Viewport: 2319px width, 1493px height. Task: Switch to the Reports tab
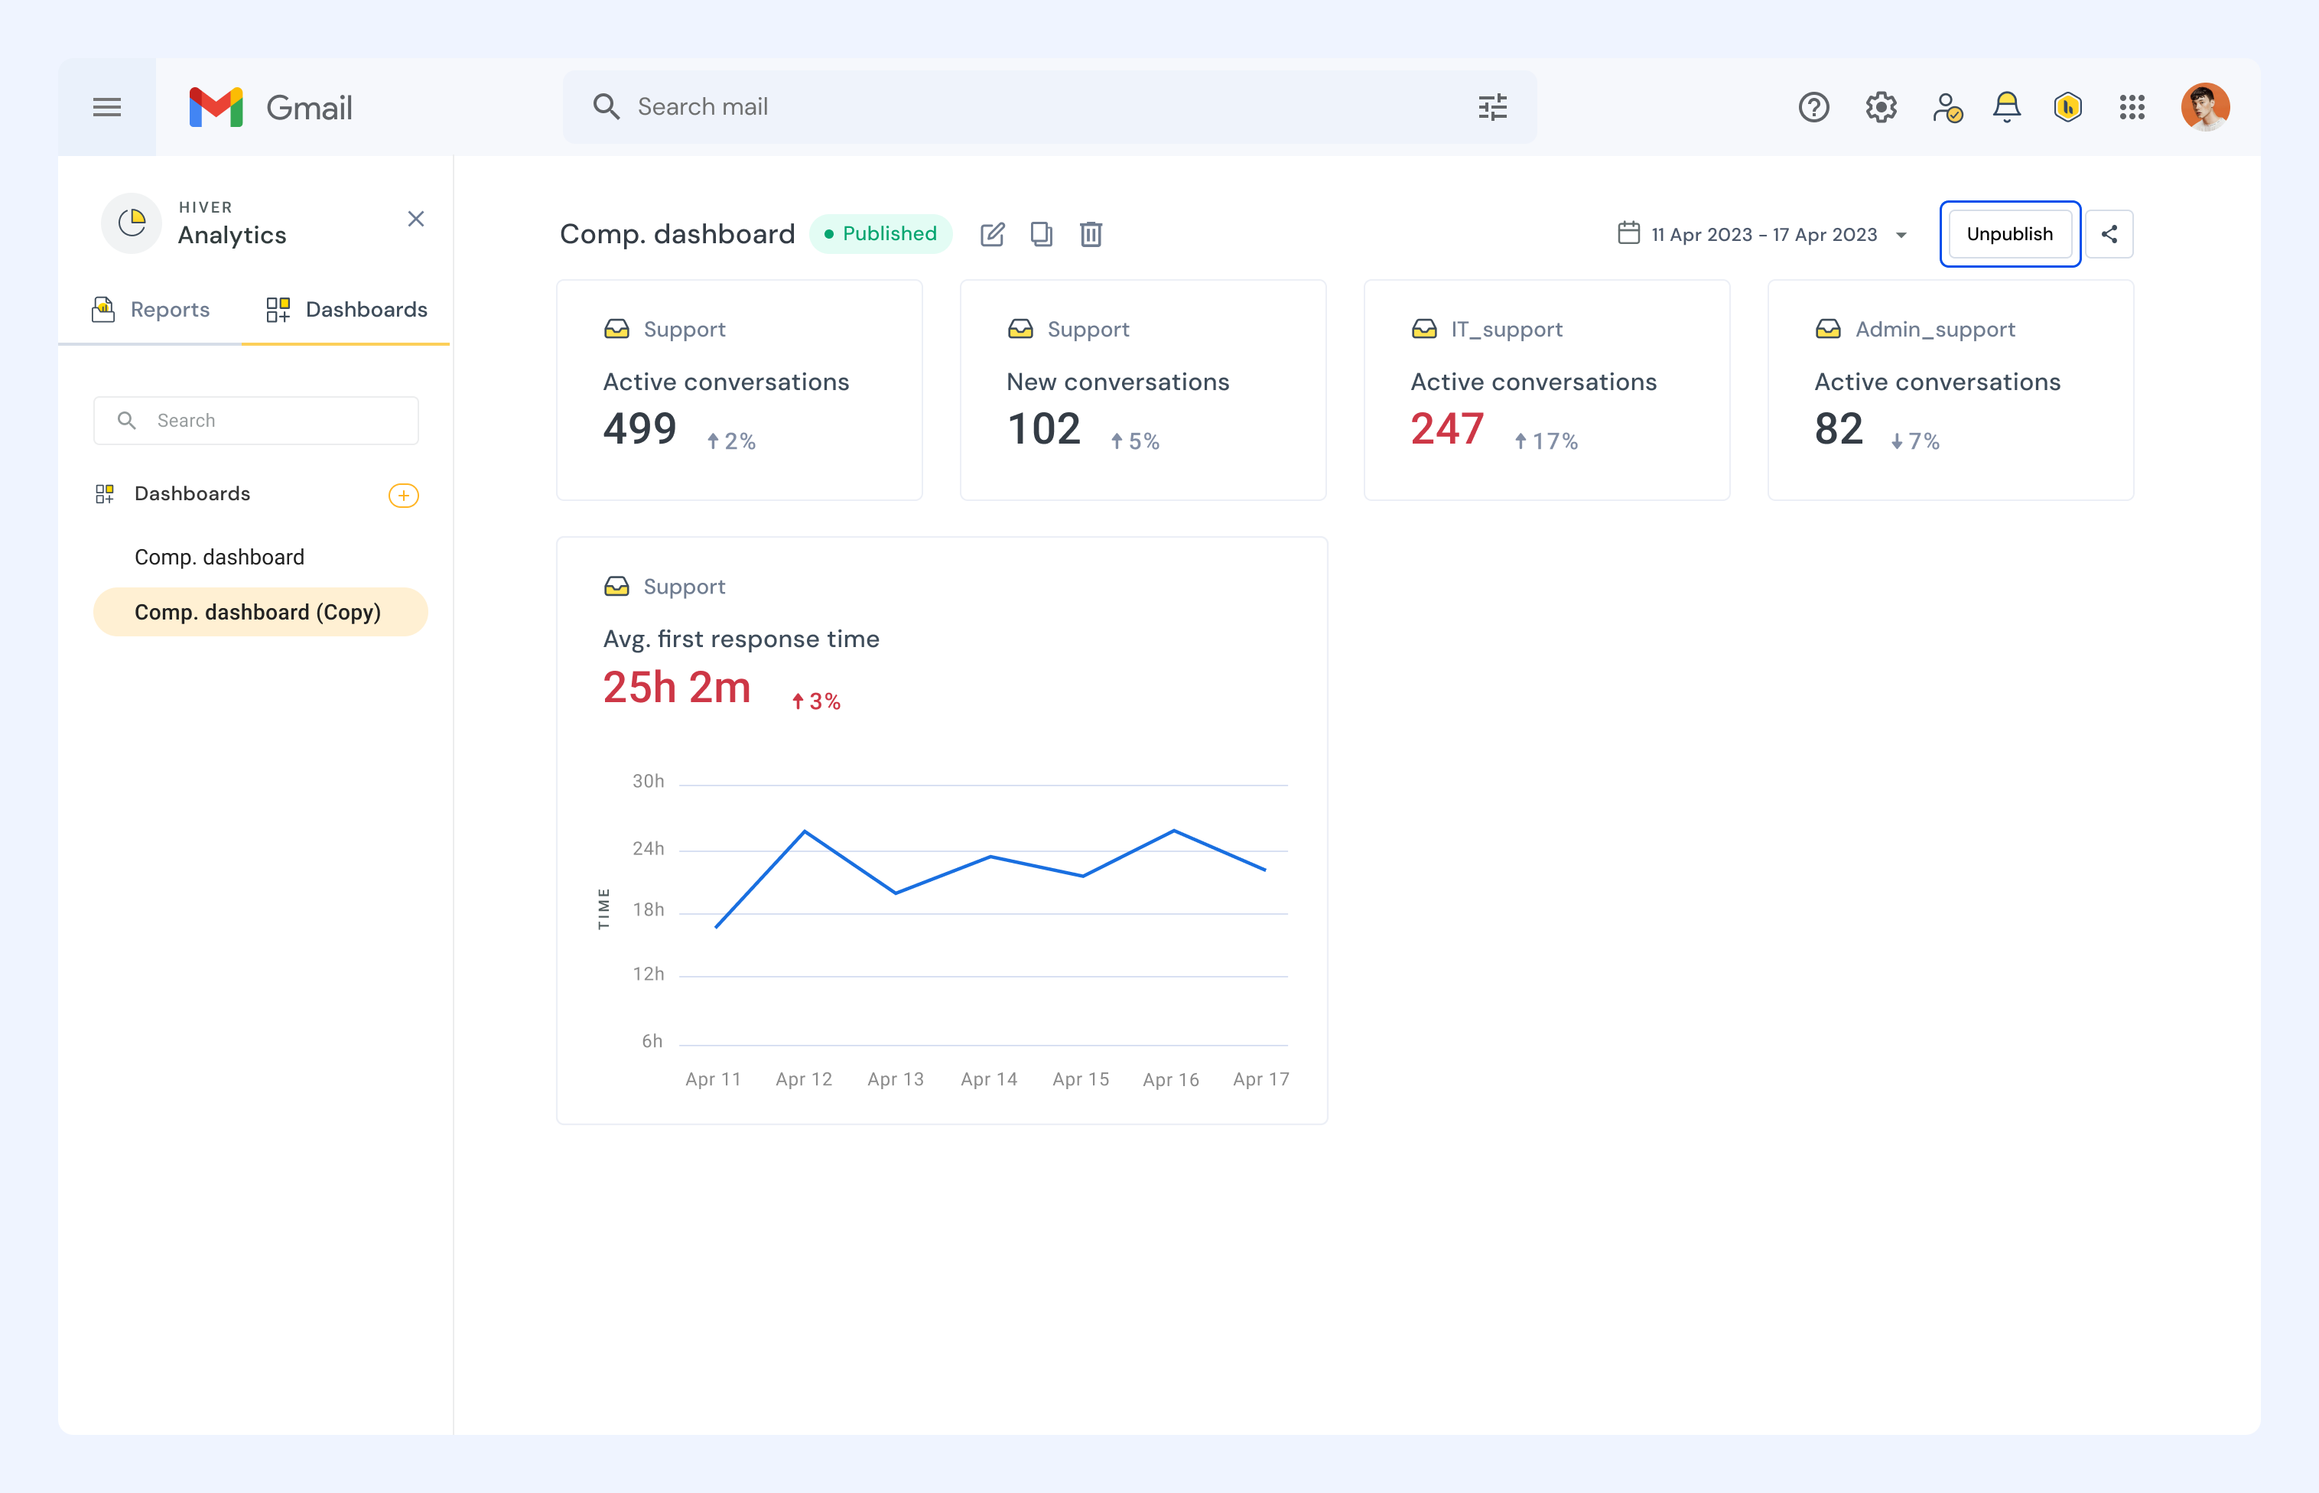point(150,309)
